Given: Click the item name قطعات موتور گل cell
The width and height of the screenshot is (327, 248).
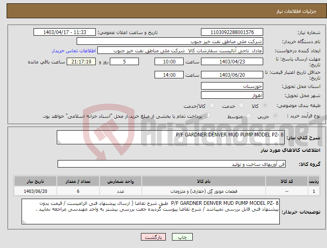Looking at the screenshot, I should pos(203,191).
